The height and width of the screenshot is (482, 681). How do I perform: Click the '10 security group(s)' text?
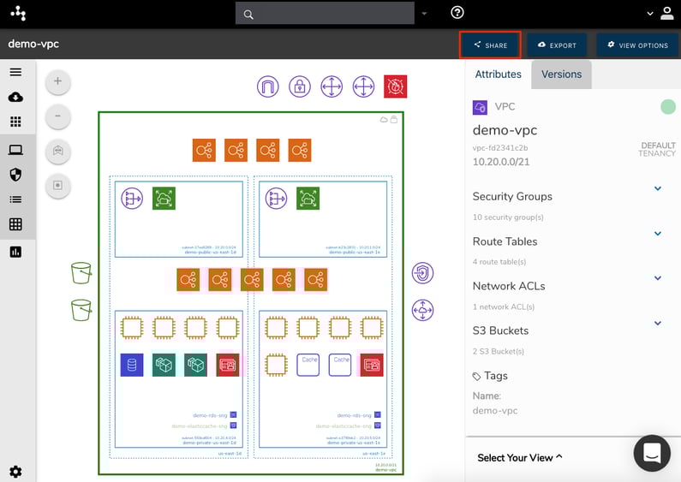click(508, 217)
